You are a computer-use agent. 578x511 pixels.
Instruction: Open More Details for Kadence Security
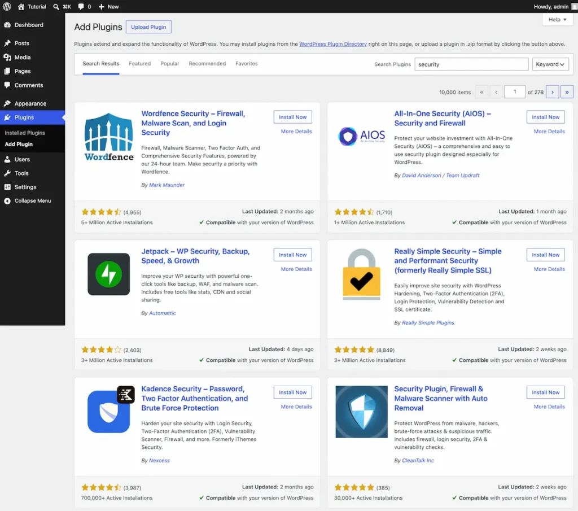[x=296, y=407]
